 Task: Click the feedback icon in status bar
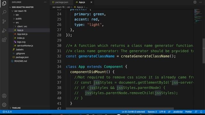[196, 112]
